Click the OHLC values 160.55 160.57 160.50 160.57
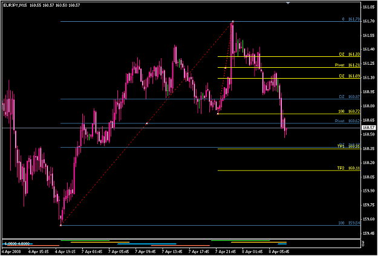The width and height of the screenshot is (378, 256). [54, 5]
